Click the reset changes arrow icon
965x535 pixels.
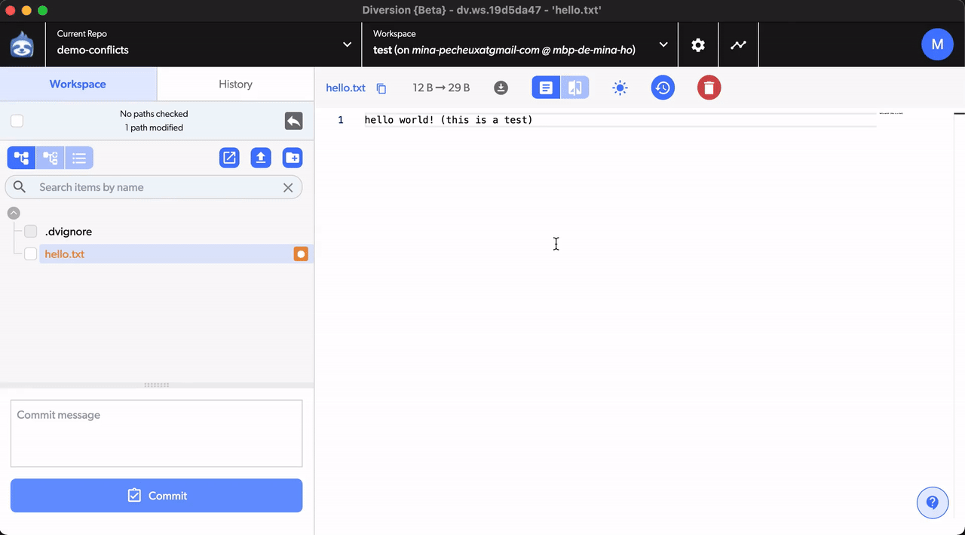click(293, 121)
